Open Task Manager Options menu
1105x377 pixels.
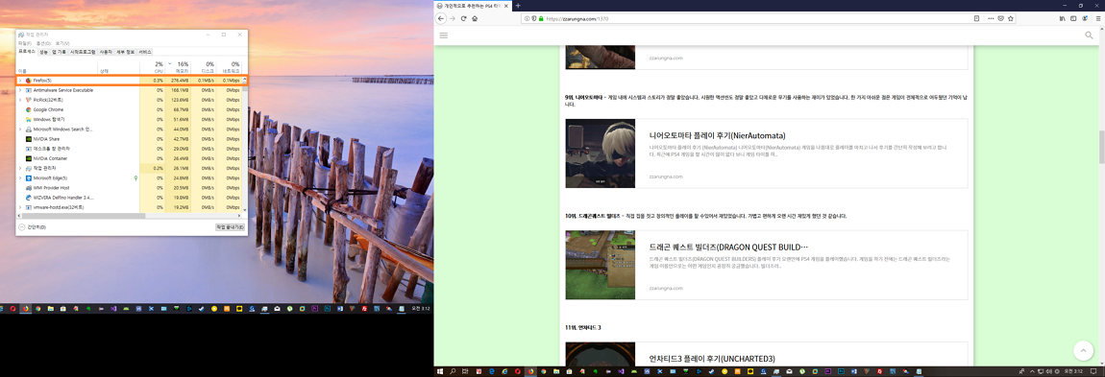43,43
